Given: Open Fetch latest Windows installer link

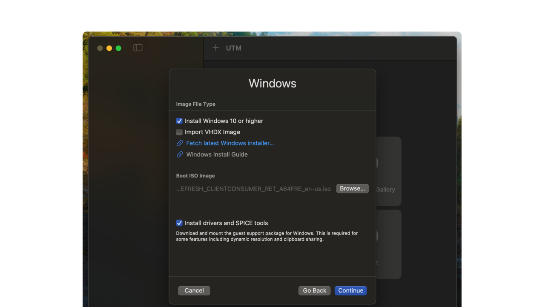Looking at the screenshot, I should point(230,143).
